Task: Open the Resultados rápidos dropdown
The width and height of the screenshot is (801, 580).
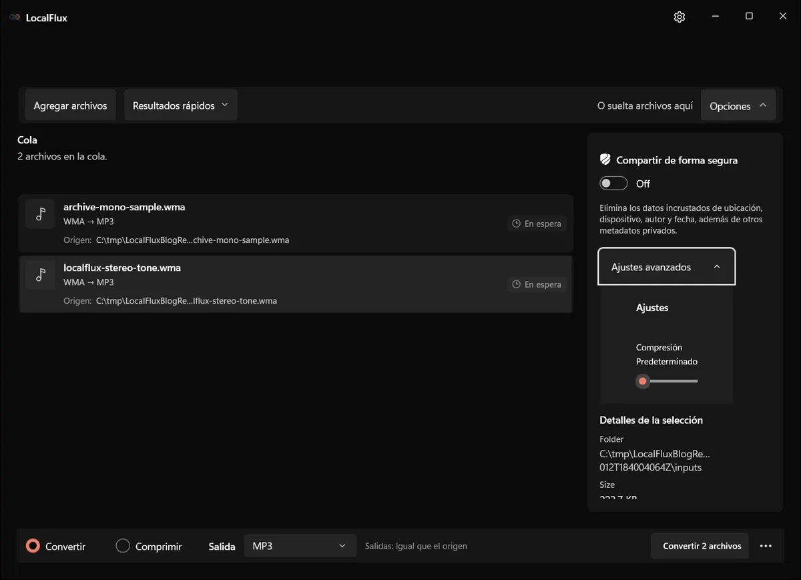Action: pos(181,105)
